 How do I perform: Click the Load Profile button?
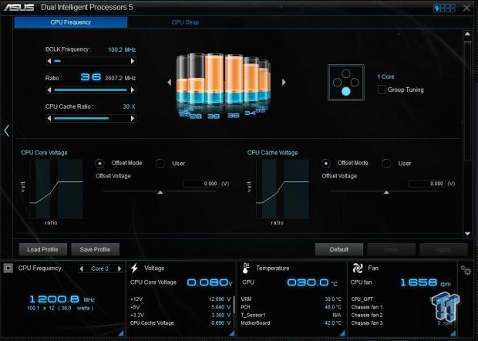click(42, 249)
